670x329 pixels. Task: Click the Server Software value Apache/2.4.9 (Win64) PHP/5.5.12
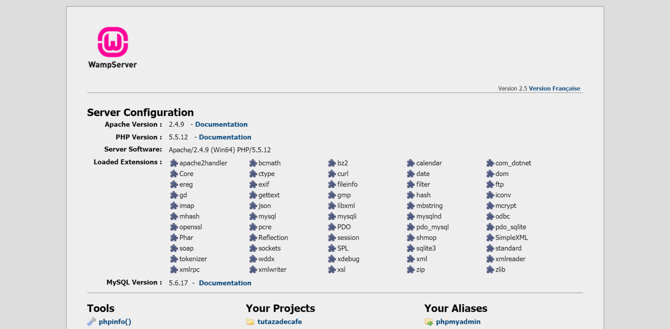[x=220, y=150]
